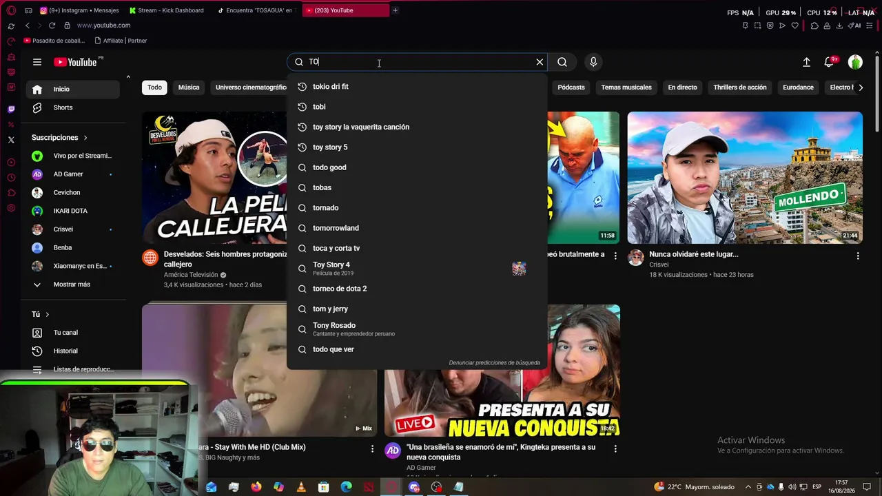Launch Firefox from the Windows taskbar
882x496 pixels.
pyautogui.click(x=256, y=487)
